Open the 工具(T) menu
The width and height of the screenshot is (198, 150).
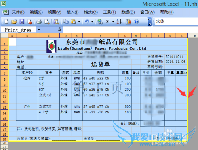(109, 12)
